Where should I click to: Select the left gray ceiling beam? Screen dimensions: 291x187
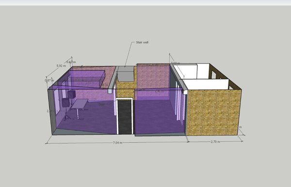pyautogui.click(x=113, y=79)
